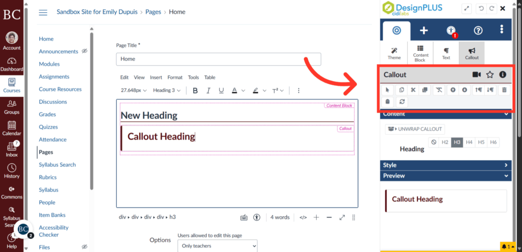Viewport: 522px width, 252px height.
Task: Move the callout up with the up-arrow icon
Action: (453, 90)
